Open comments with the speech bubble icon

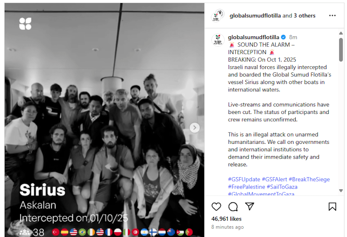coord(233,207)
